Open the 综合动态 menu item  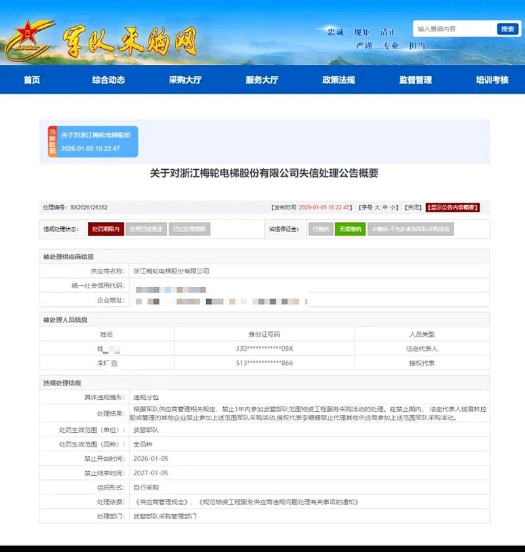(x=108, y=80)
